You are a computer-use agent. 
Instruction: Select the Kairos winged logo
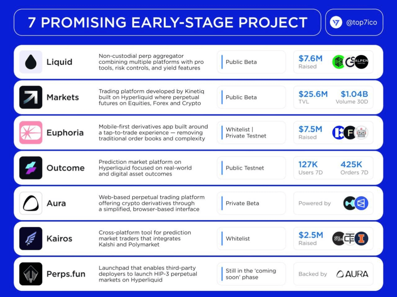(x=31, y=239)
